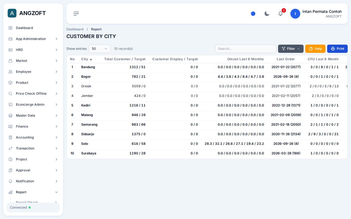Expand Finance menu chevron
Image resolution: width=351 pixels, height=219 pixels.
coord(56,126)
